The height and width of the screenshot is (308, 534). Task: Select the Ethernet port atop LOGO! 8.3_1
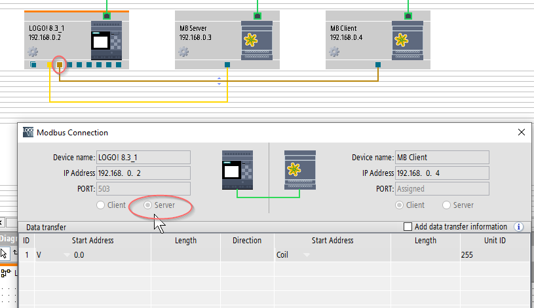tap(107, 16)
